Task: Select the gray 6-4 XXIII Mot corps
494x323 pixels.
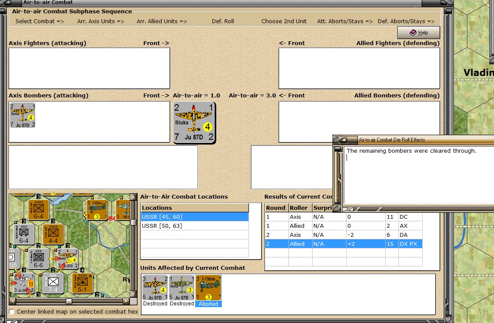Action: click(x=24, y=234)
